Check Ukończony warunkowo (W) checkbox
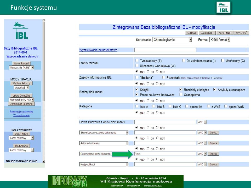251x188 pixels. tap(137, 65)
